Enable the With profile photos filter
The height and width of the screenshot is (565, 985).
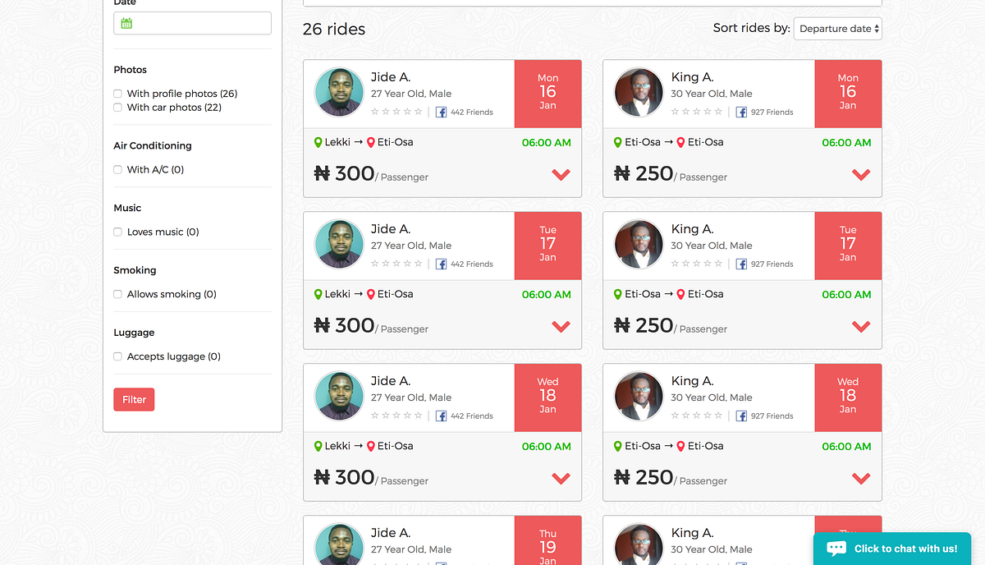coord(117,94)
